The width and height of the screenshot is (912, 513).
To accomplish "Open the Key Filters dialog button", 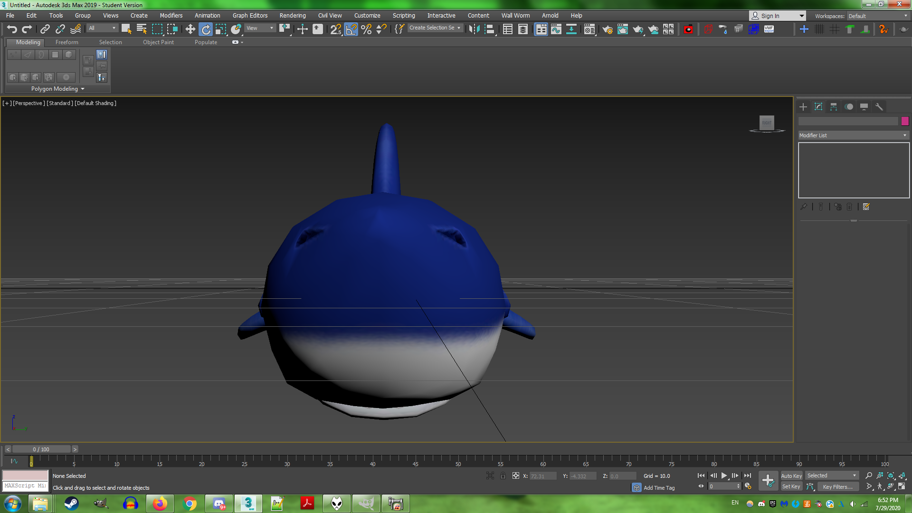I will [837, 486].
